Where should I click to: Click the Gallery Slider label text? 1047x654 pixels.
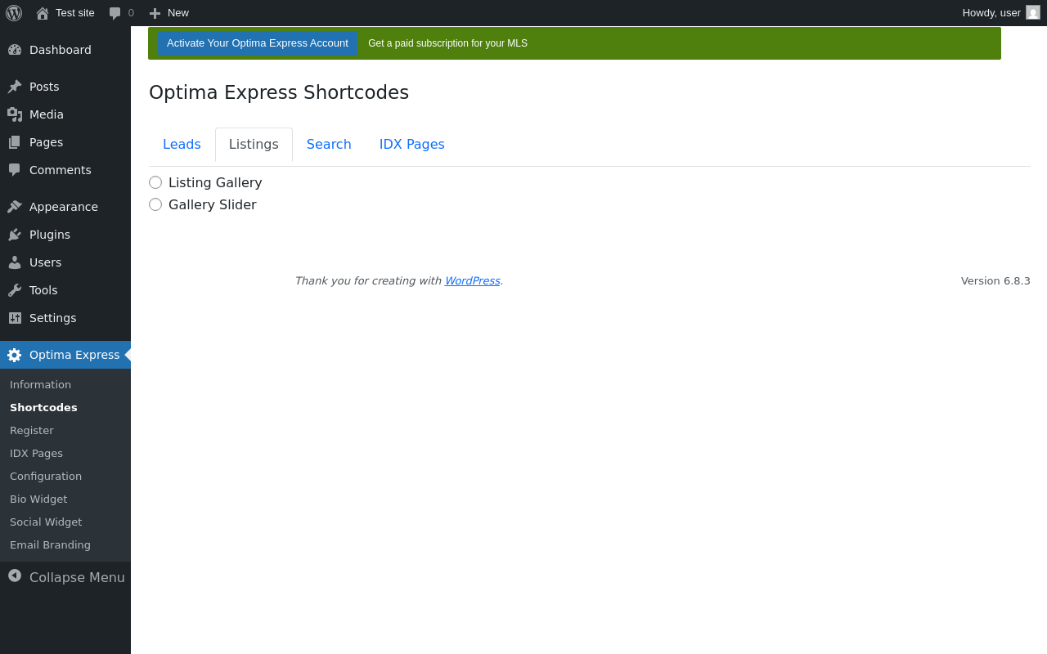pos(213,204)
